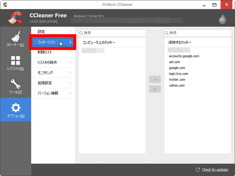This screenshot has height=176, width=235.
Task: Select aol.com in keep list
Action: (175, 62)
